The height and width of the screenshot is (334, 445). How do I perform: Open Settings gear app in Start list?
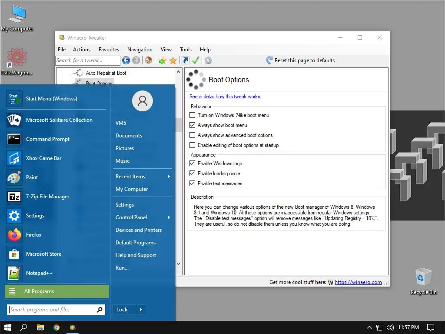click(x=57, y=216)
